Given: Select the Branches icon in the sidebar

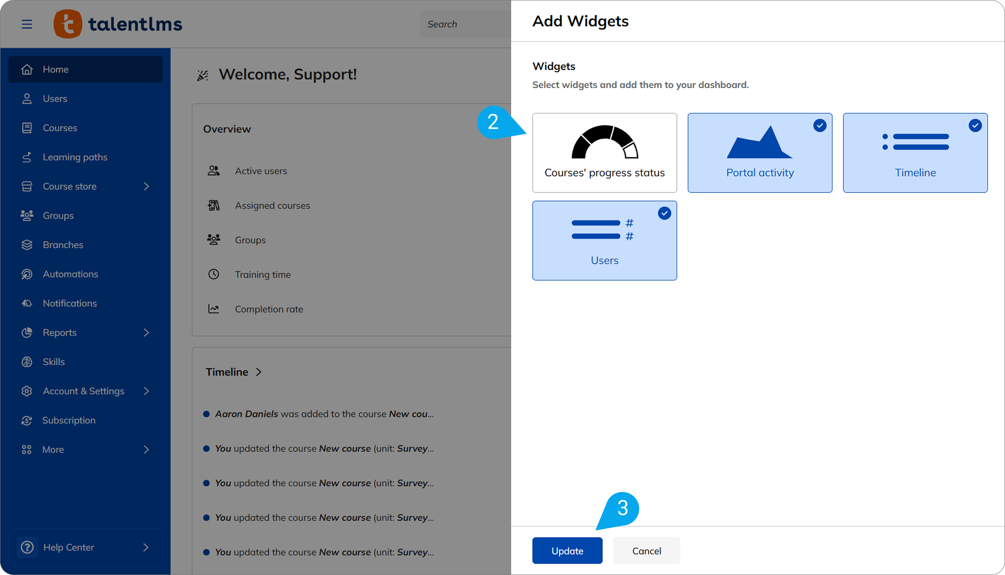Looking at the screenshot, I should coord(27,245).
